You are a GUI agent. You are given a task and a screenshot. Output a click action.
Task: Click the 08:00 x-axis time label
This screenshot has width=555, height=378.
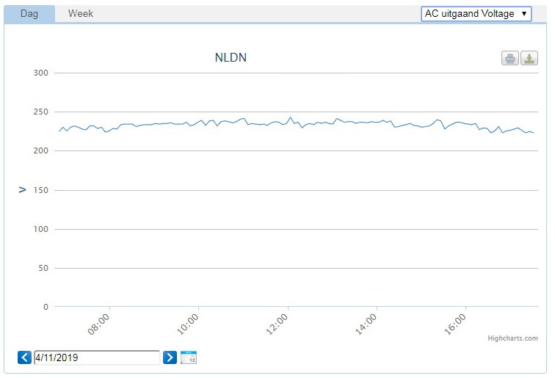pyautogui.click(x=99, y=324)
